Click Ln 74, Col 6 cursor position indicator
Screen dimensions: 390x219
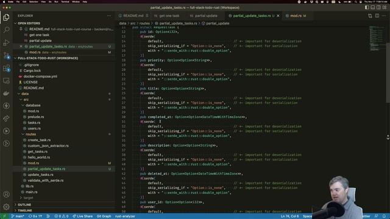[290, 217]
